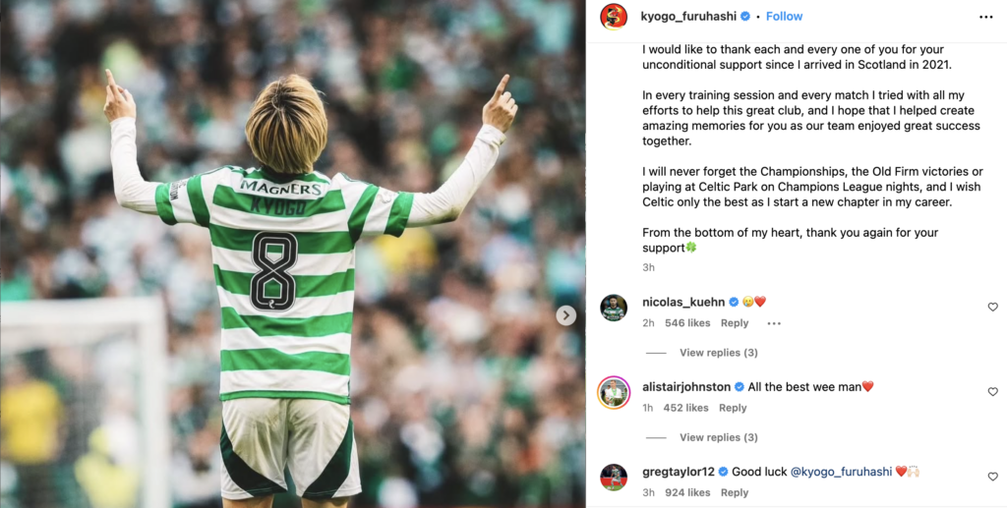Open comment options dots on nicolas_kuehn's comment

pyautogui.click(x=774, y=323)
